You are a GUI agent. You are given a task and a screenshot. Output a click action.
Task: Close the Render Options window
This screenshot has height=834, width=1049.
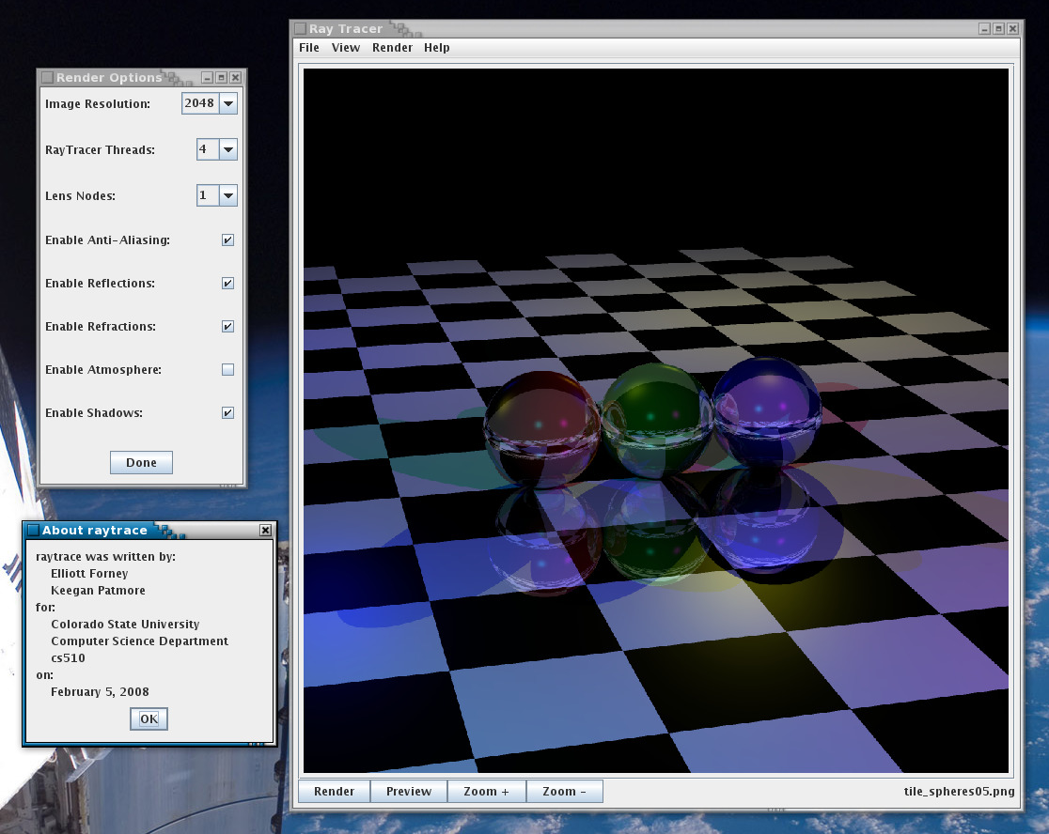236,78
